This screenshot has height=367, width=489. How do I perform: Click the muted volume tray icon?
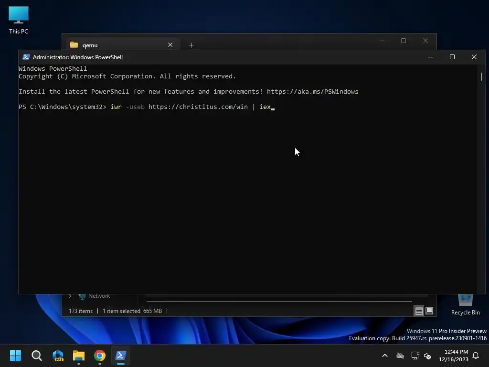click(x=427, y=356)
